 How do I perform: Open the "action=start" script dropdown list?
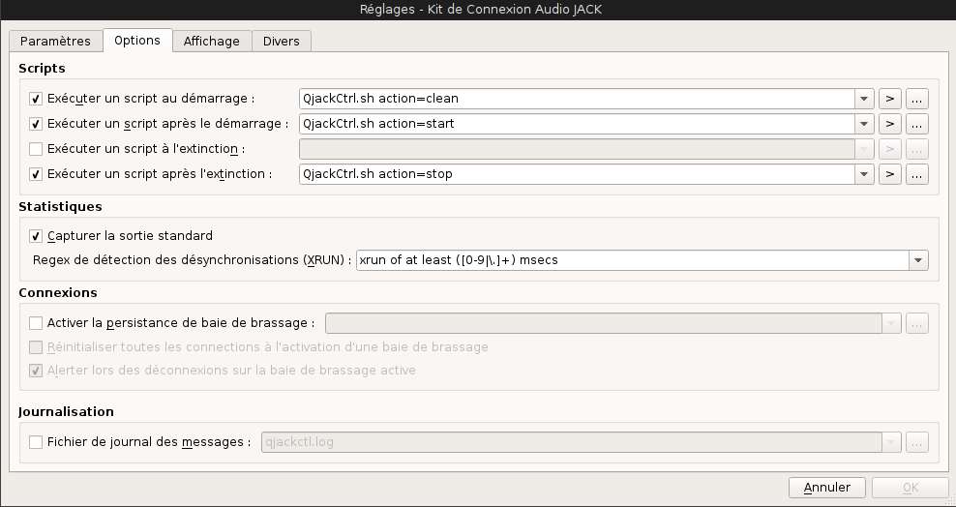864,124
